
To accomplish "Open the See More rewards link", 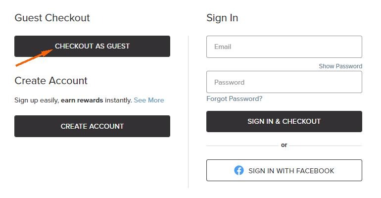I will (x=148, y=100).
